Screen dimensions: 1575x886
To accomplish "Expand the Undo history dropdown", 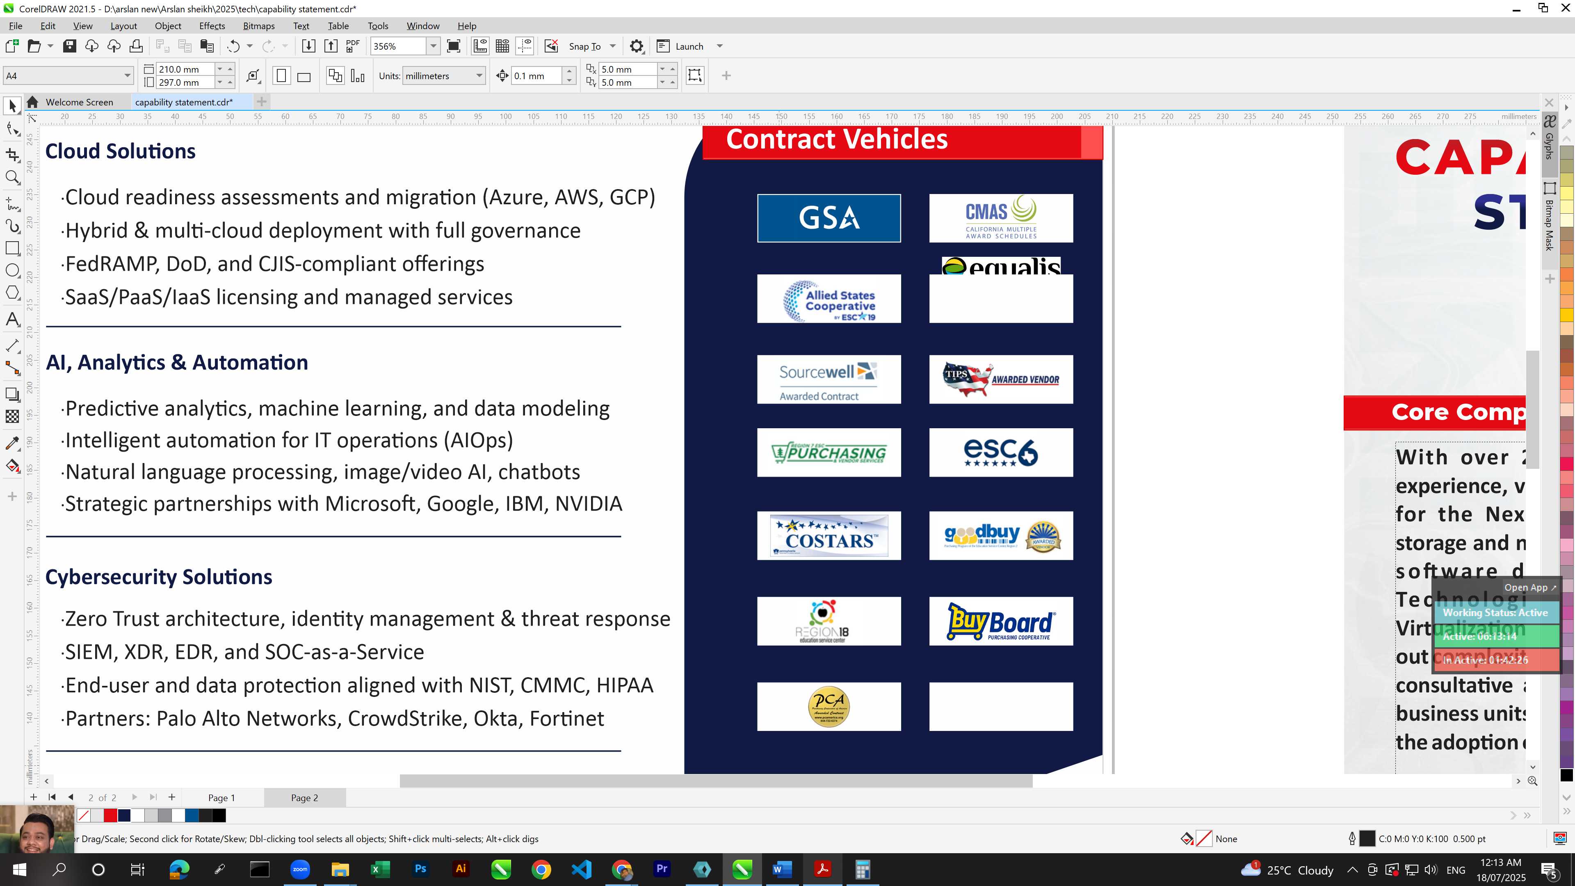I will (x=249, y=46).
